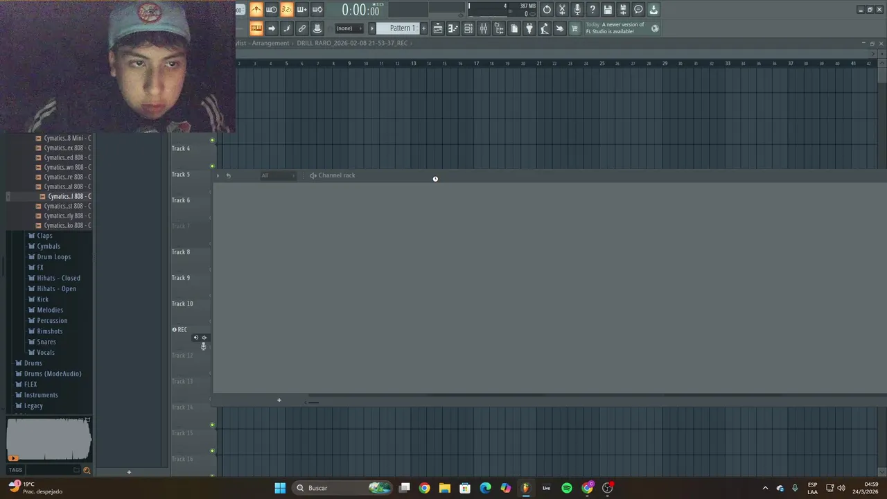Add a new pattern with plus button
The image size is (887, 499).
pos(423,28)
